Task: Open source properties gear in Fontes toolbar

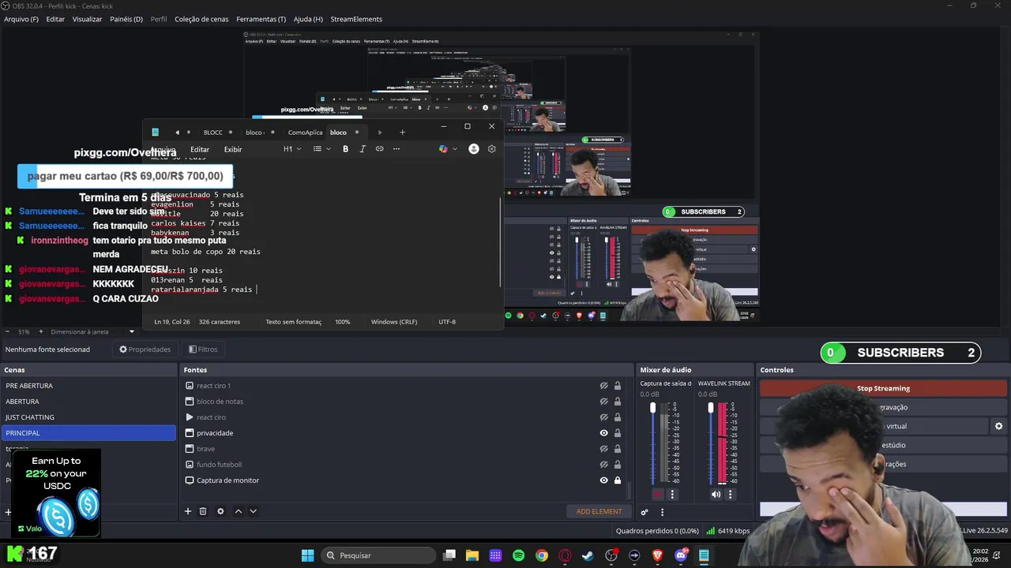Action: click(220, 511)
